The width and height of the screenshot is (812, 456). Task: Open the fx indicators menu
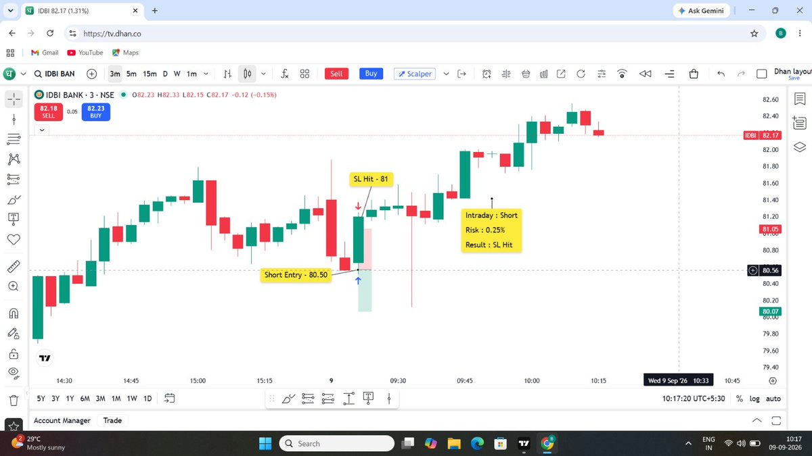[285, 74]
